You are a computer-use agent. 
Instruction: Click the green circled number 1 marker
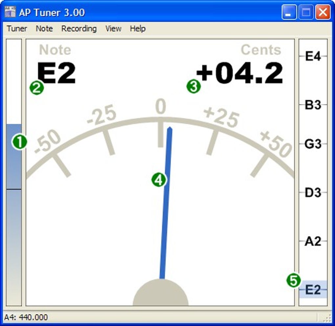[19, 142]
